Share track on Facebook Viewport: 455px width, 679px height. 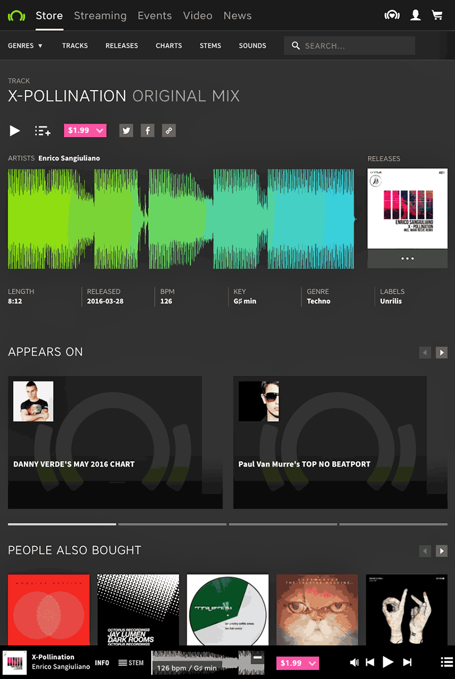147,131
